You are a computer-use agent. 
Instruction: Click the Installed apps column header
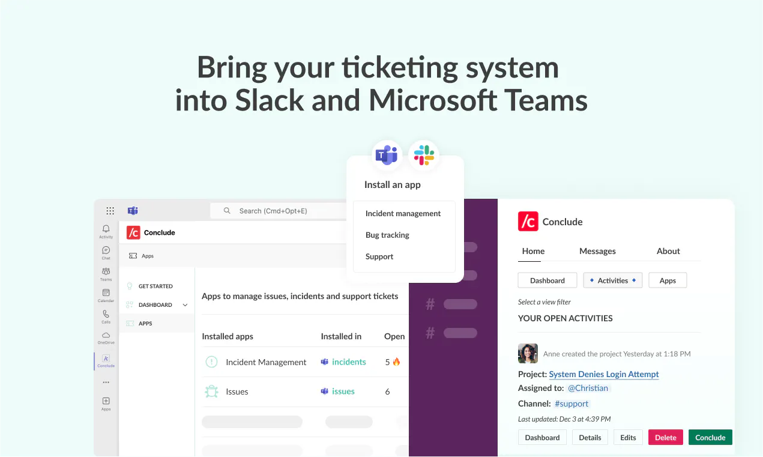click(x=228, y=336)
